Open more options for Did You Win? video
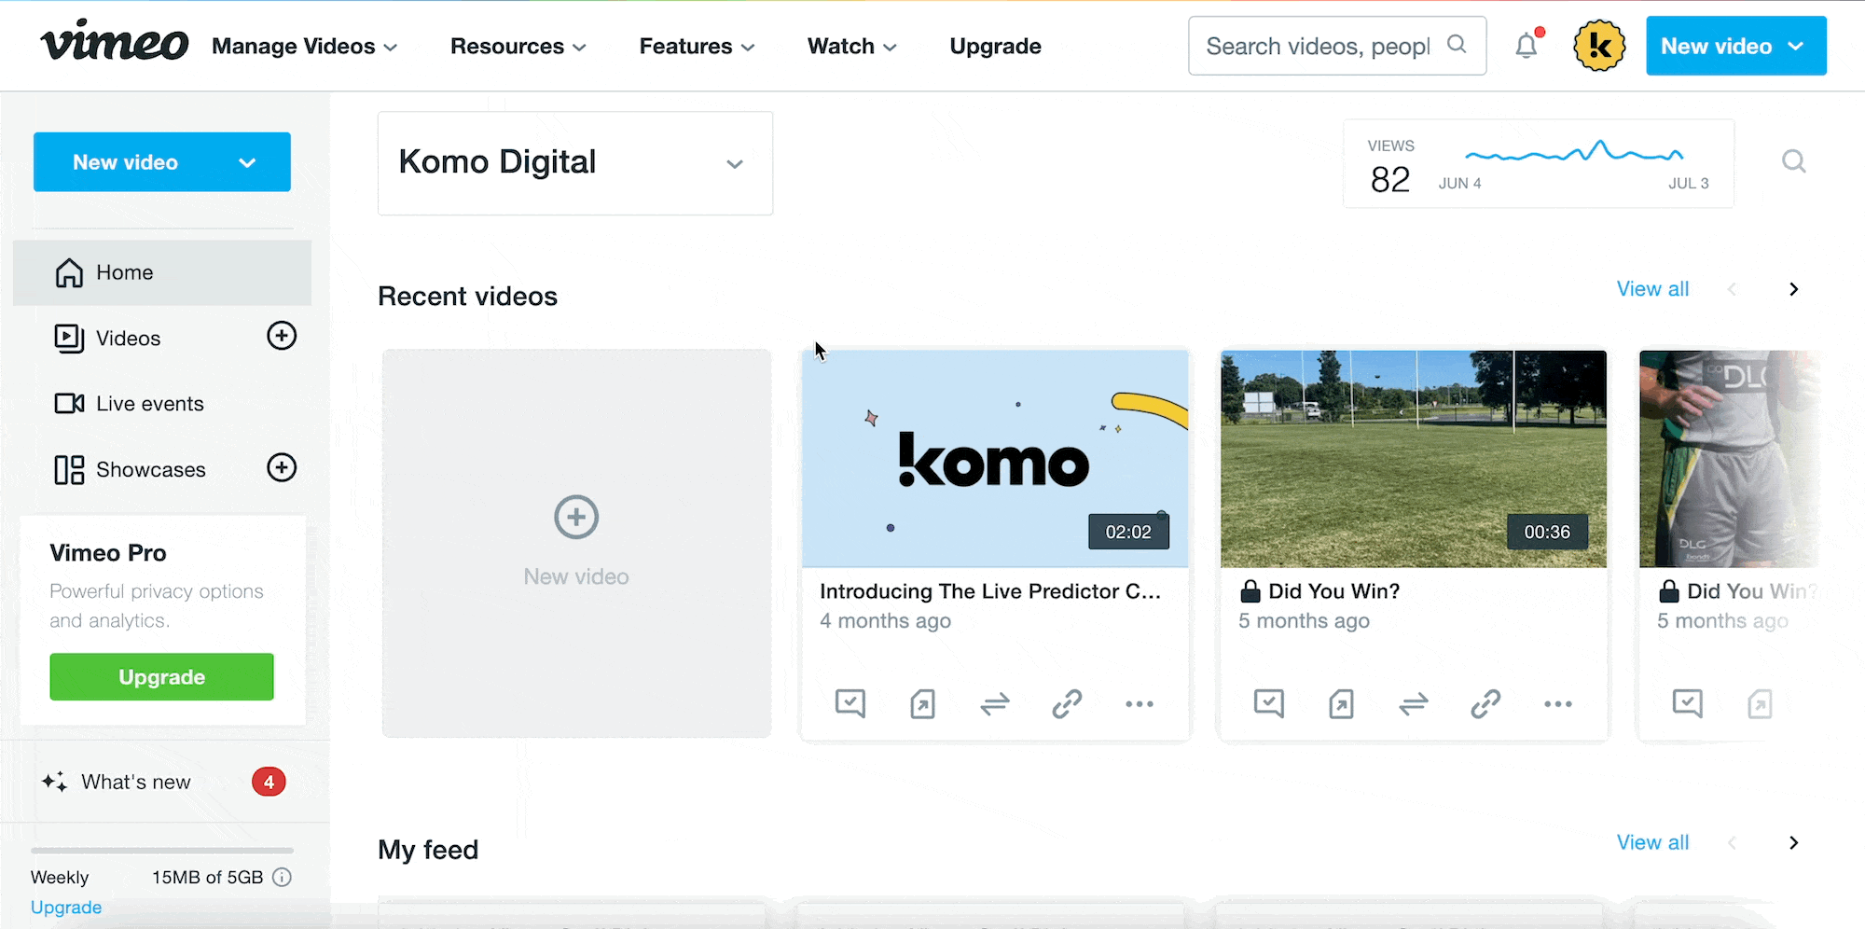1865x929 pixels. (x=1557, y=704)
